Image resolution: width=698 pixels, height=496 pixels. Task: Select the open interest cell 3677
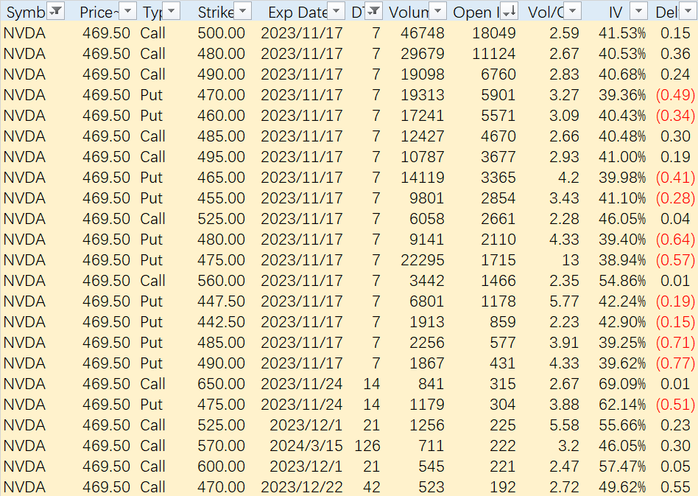pos(498,157)
